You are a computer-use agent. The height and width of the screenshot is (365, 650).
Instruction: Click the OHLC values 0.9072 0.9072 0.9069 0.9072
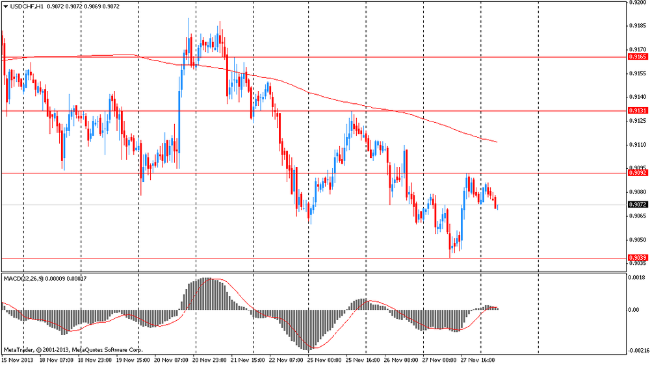coord(84,6)
